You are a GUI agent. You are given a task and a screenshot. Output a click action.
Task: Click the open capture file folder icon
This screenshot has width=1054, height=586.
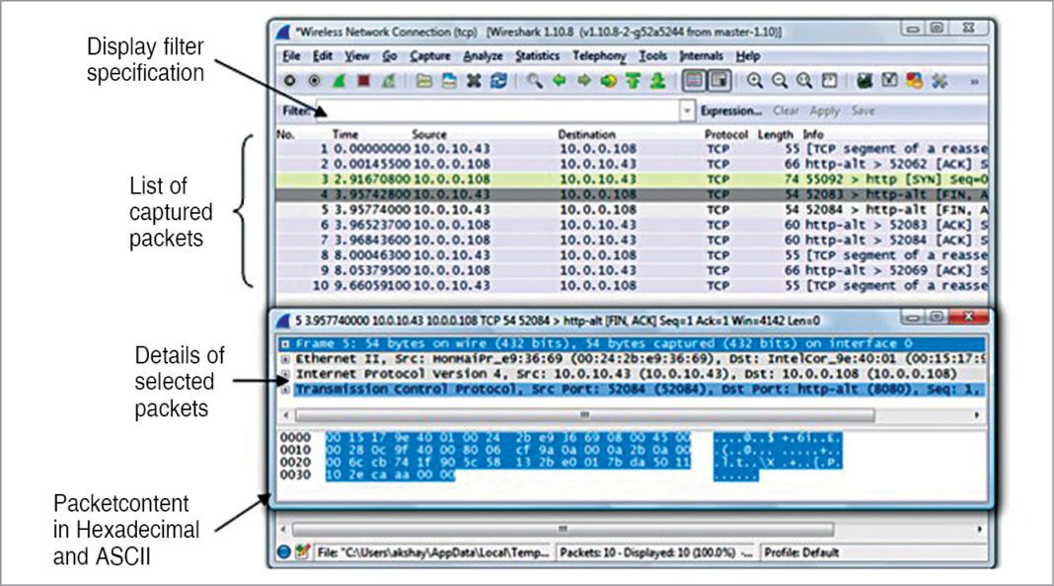click(x=423, y=82)
